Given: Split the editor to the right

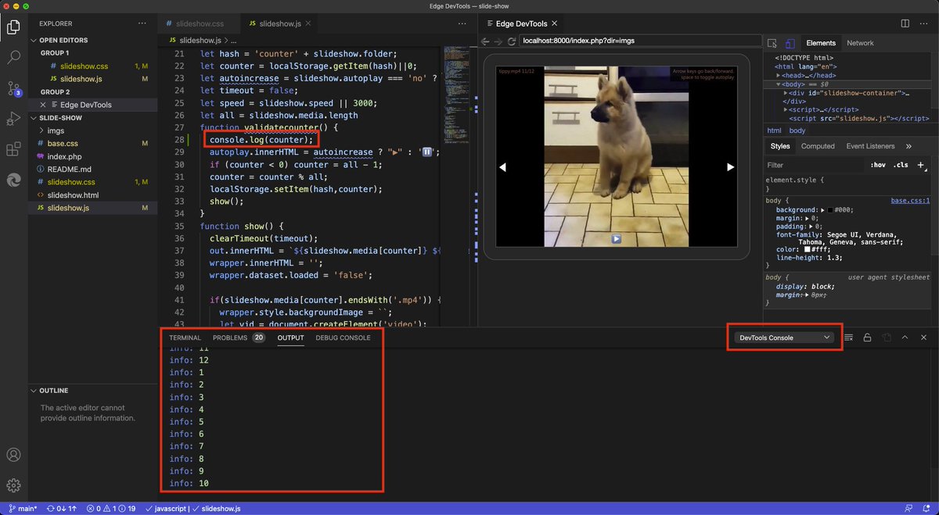Looking at the screenshot, I should pyautogui.click(x=905, y=23).
